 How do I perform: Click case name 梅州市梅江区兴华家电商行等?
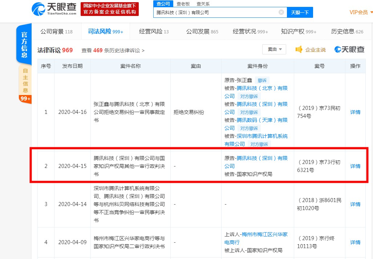click(129, 242)
